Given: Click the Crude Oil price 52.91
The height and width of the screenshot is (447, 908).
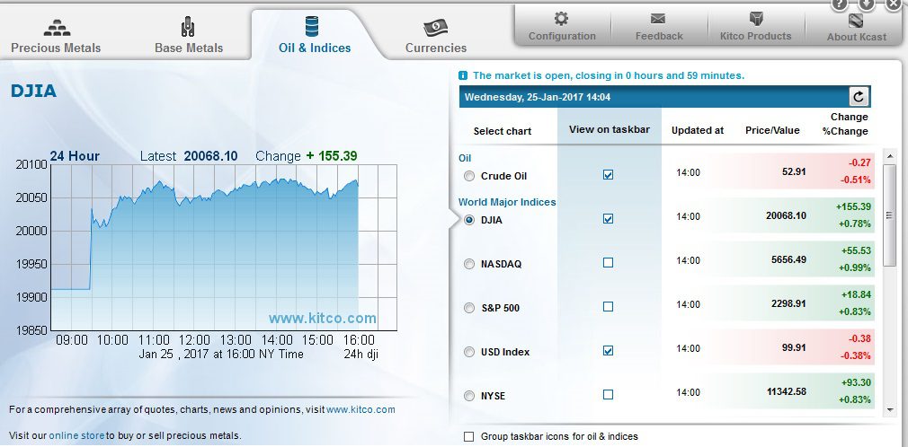Looking at the screenshot, I should [x=793, y=171].
